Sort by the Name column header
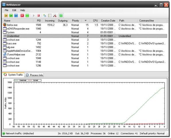Screen dimensions: 171x138 click(x=18, y=20)
